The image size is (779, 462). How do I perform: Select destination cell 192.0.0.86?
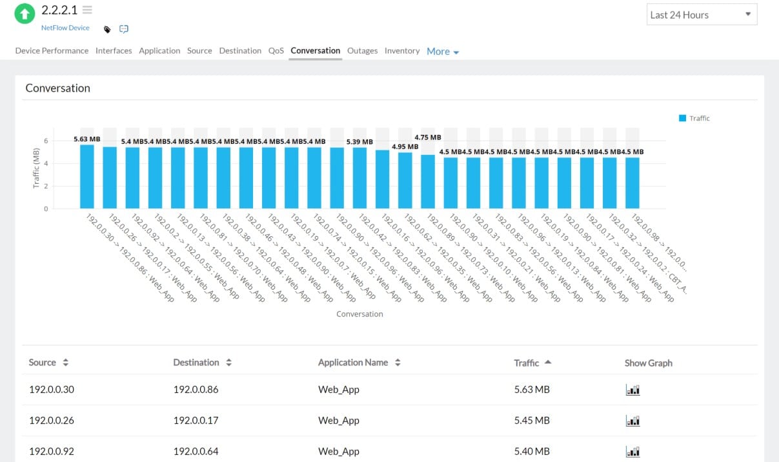coord(196,390)
